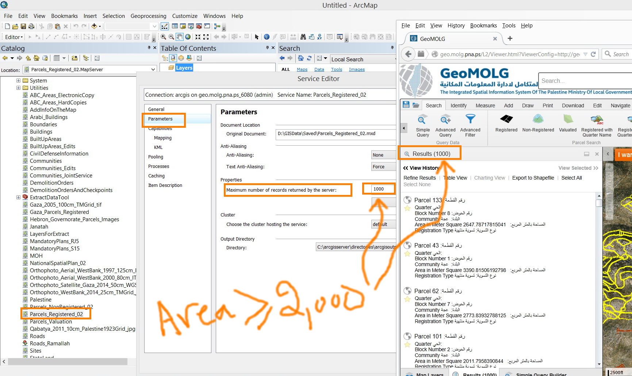Click the Open folder icon in ArcMap toolbar

pyautogui.click(x=15, y=26)
